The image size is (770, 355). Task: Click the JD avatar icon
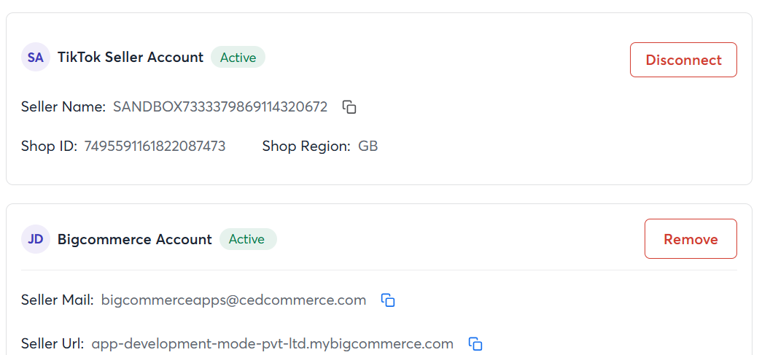coord(35,239)
